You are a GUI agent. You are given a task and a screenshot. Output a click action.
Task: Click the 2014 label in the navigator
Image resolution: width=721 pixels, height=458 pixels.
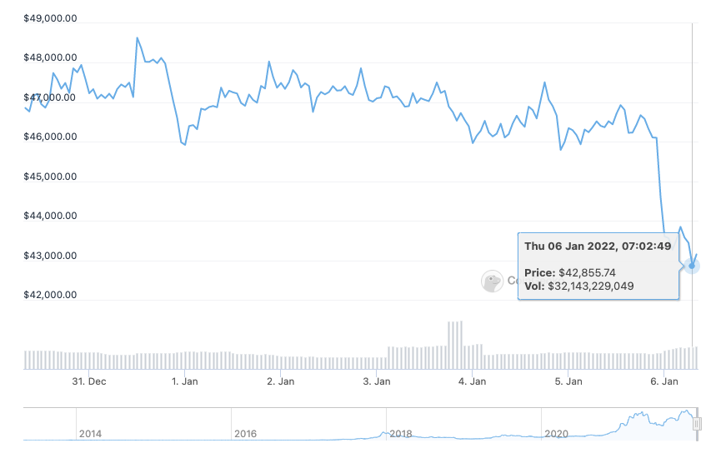90,434
